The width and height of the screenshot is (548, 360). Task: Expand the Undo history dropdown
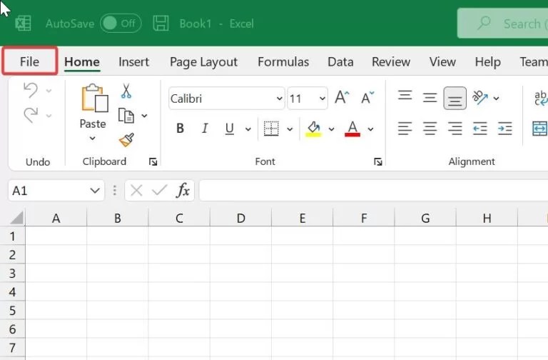[x=49, y=91]
